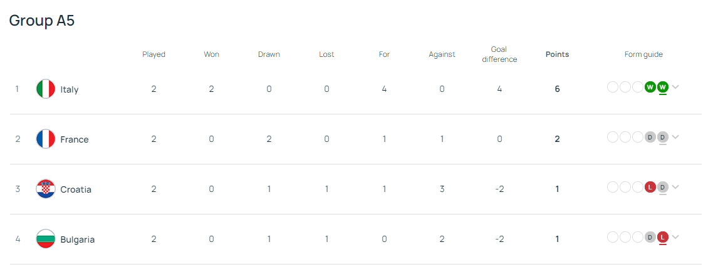
Task: Click the France flag icon
Action: click(46, 139)
